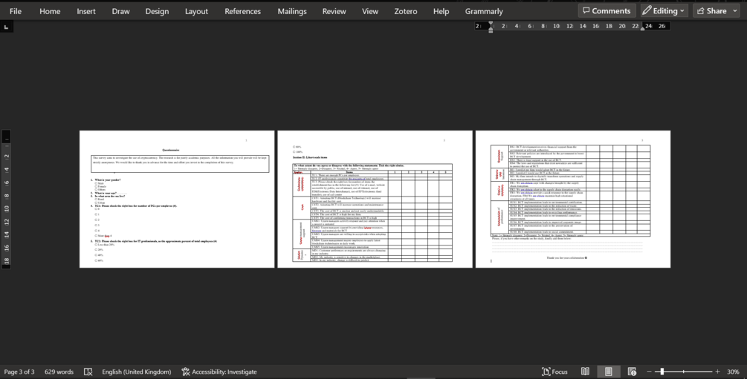
Task: Click the Share button
Action: point(716,11)
